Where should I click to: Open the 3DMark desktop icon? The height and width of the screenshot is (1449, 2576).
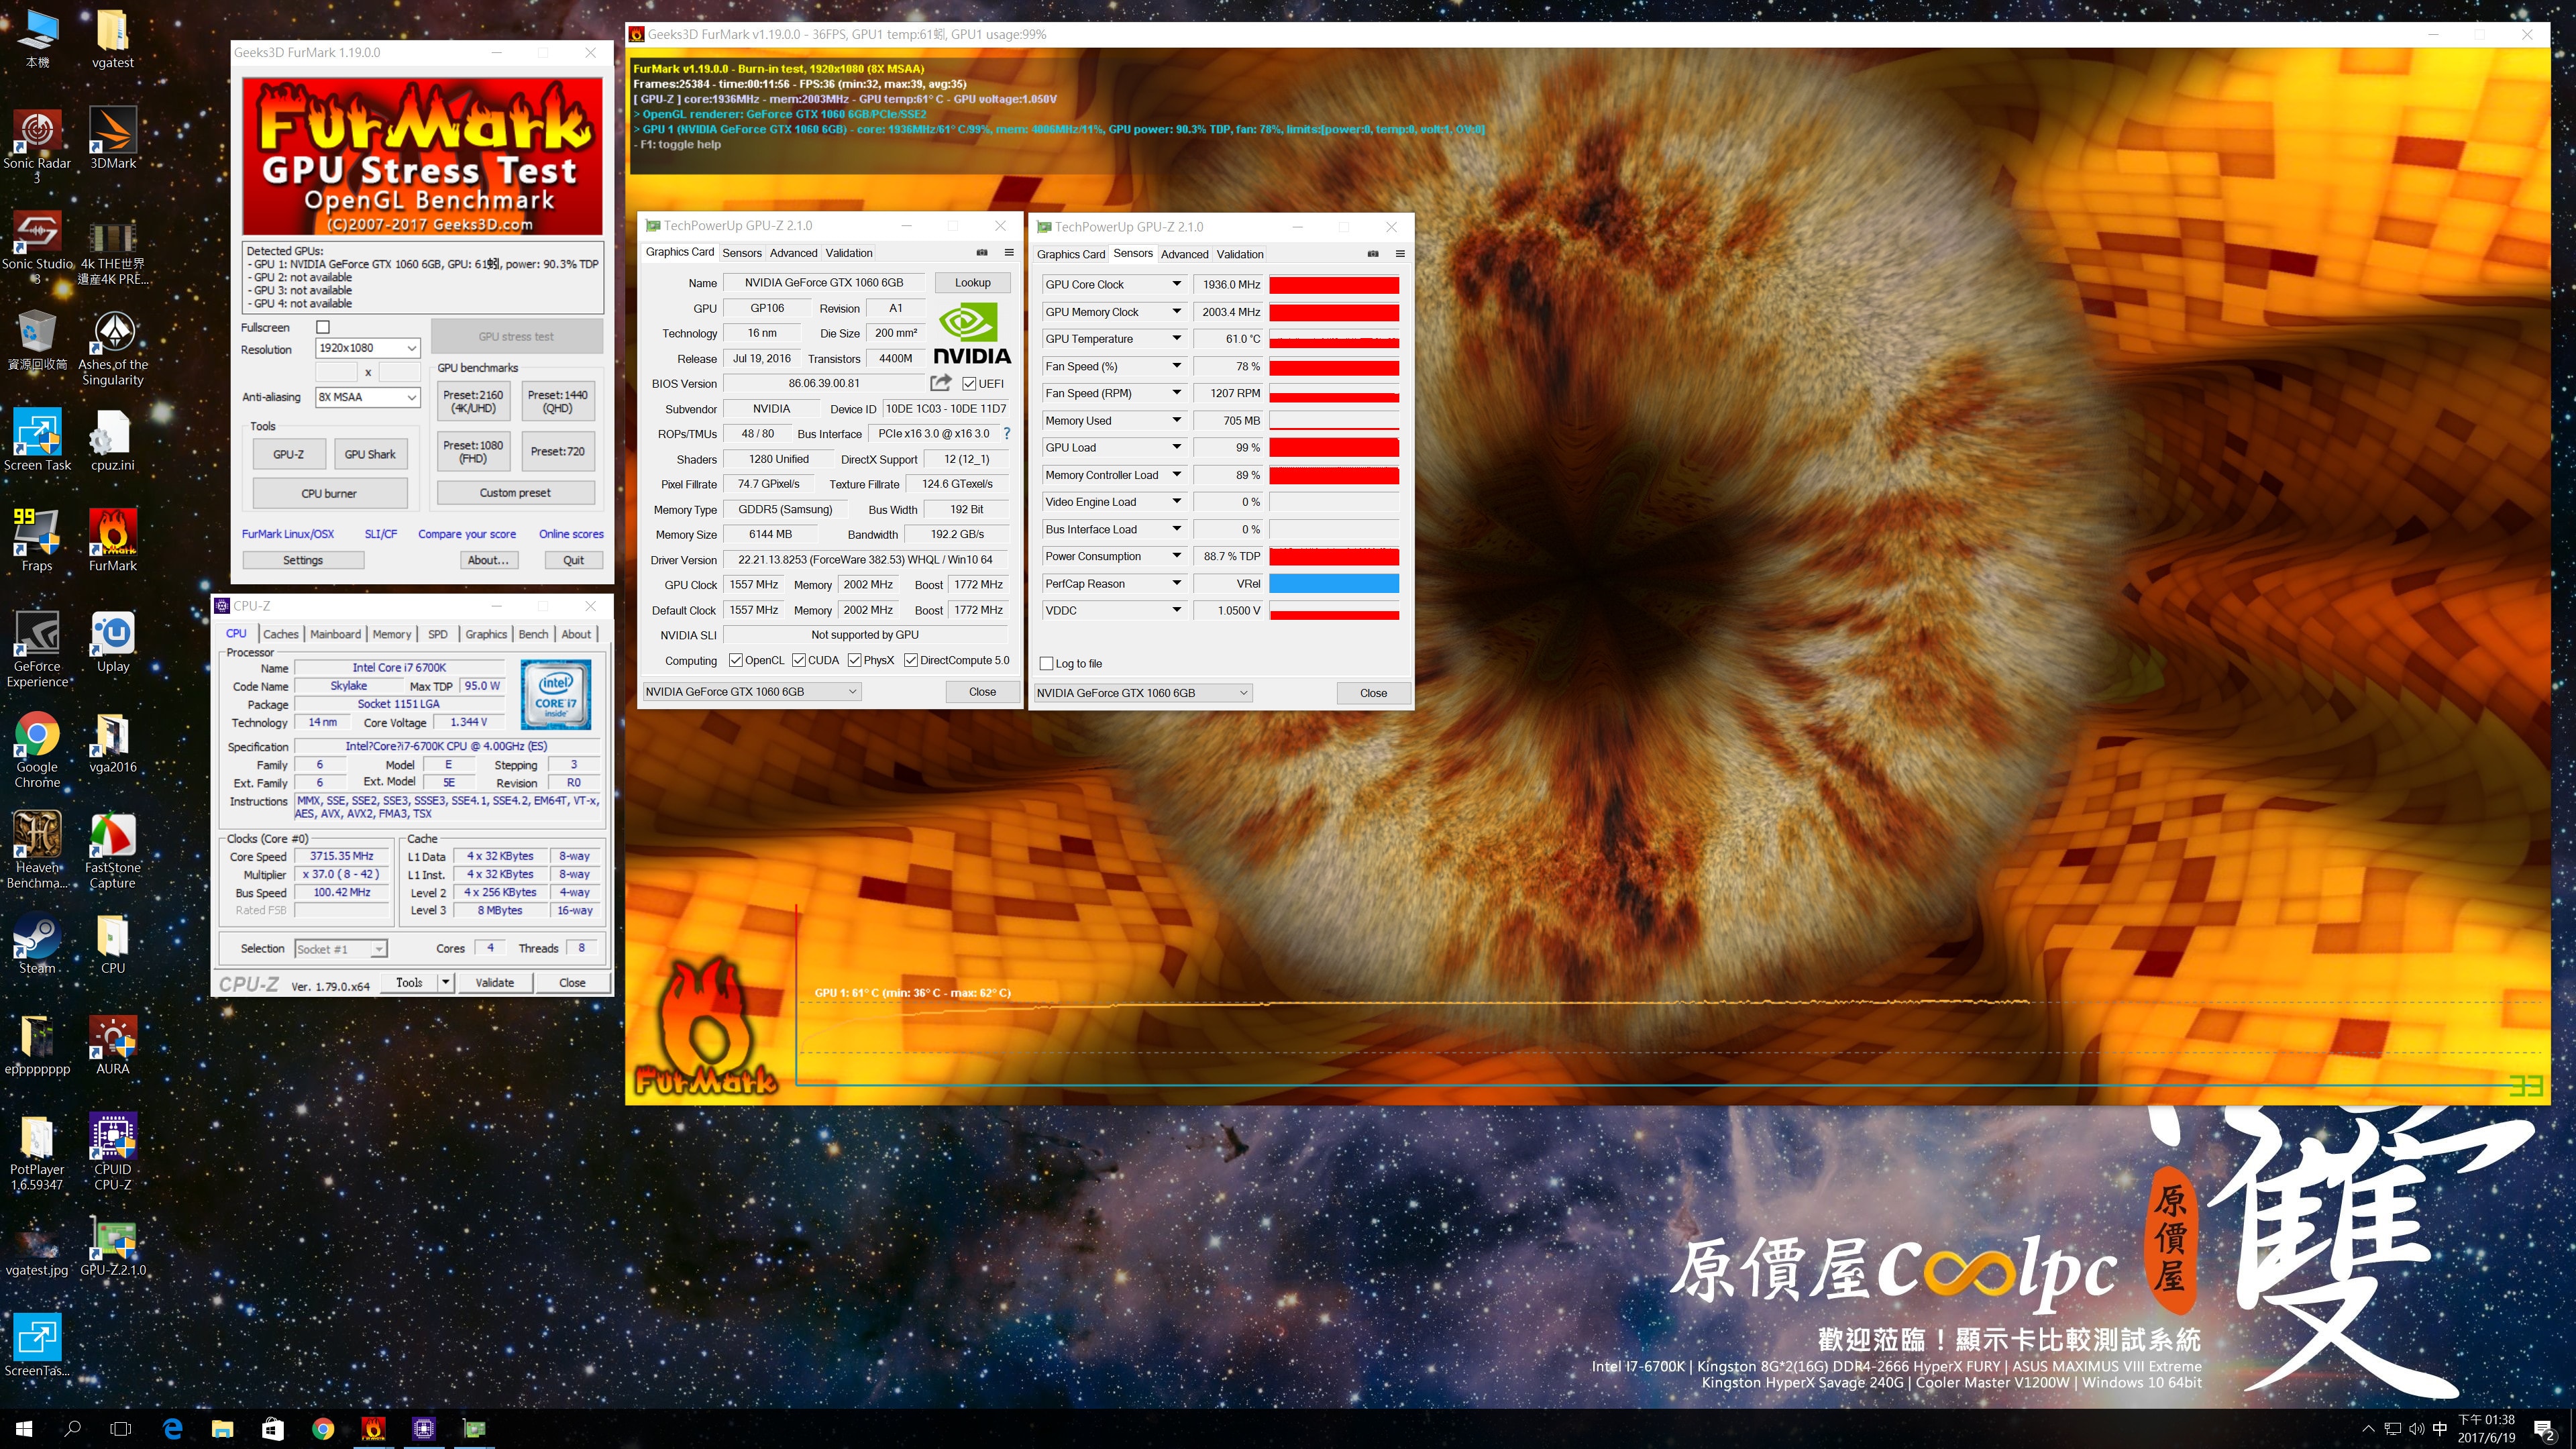(x=112, y=138)
